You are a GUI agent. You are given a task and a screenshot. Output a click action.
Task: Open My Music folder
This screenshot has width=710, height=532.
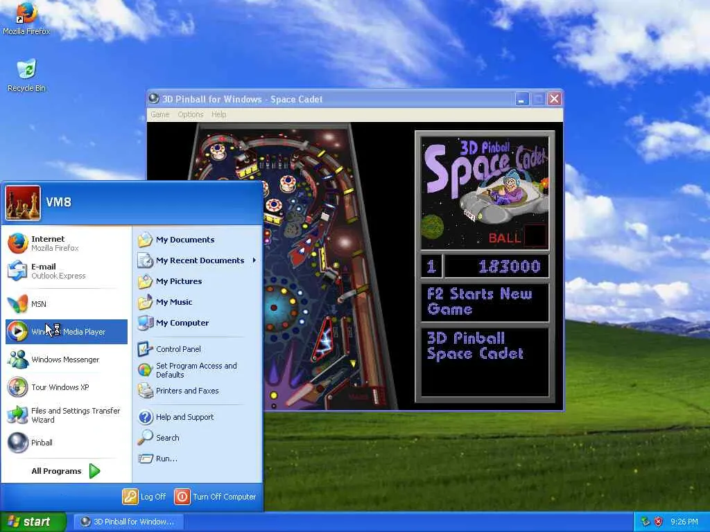click(198, 302)
